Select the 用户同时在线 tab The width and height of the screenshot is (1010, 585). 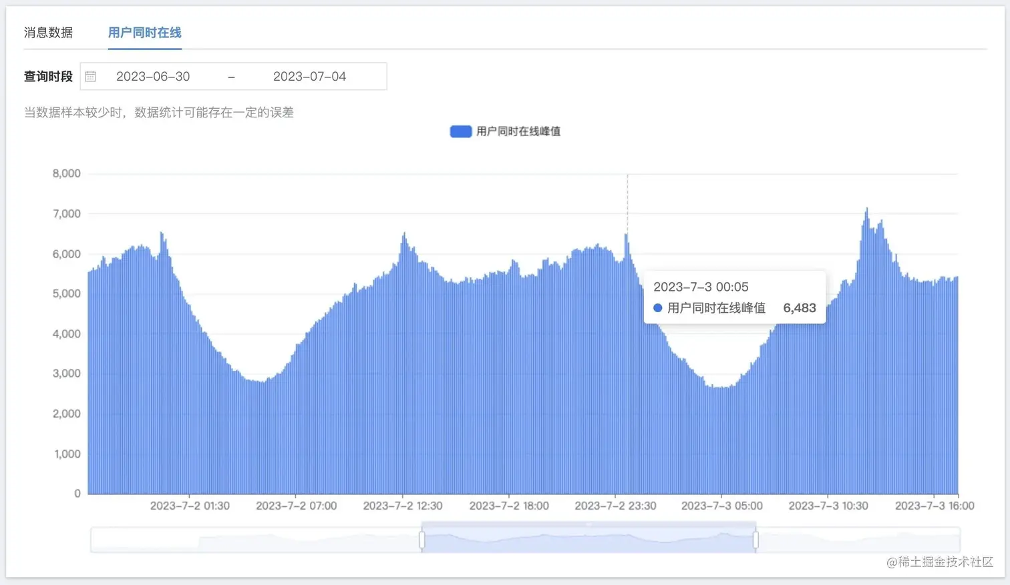point(144,31)
